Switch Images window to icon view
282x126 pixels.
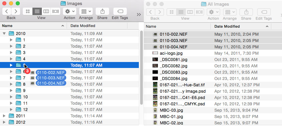pos(28,11)
